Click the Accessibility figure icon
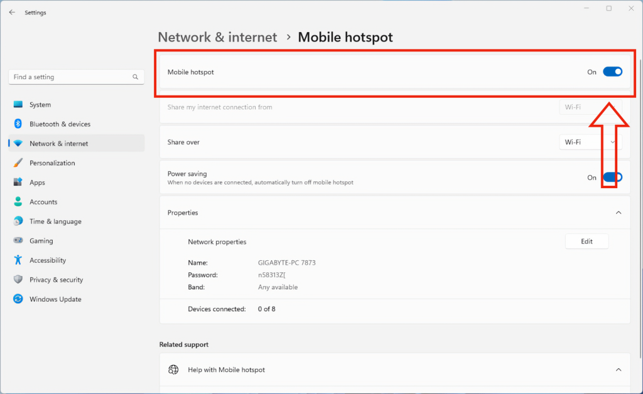The width and height of the screenshot is (643, 394). [18, 260]
